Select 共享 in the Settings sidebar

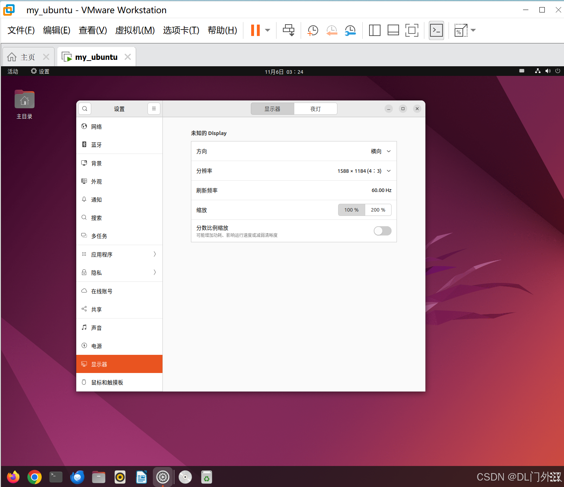click(119, 309)
